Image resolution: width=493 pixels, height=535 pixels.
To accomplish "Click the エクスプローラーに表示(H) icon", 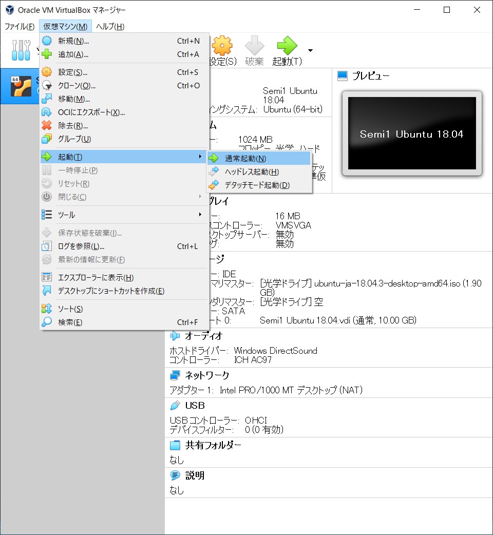I will click(47, 277).
